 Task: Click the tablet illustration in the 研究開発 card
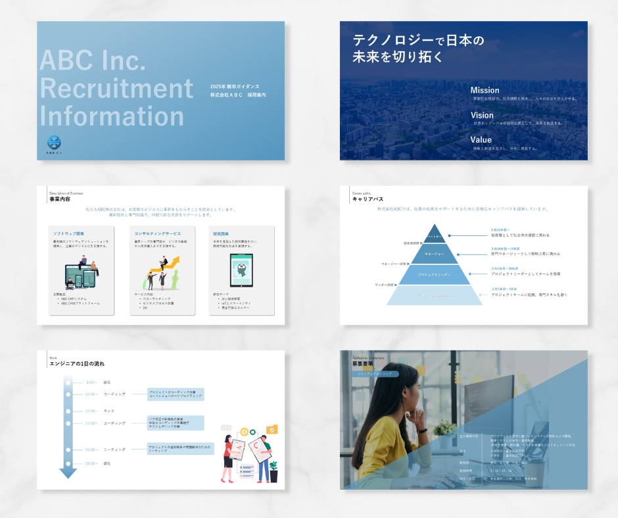point(241,270)
